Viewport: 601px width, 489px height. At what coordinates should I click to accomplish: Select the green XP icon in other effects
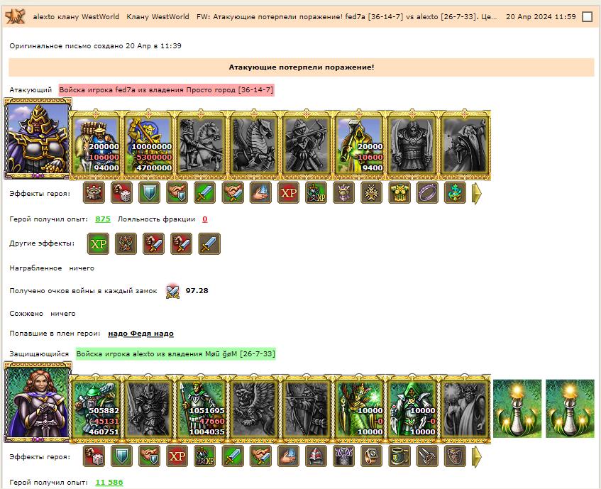(98, 243)
